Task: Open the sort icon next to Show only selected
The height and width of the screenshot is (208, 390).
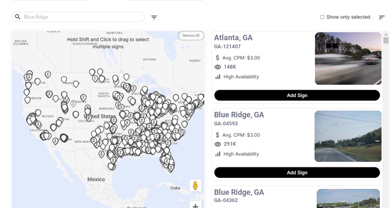Action: (382, 17)
